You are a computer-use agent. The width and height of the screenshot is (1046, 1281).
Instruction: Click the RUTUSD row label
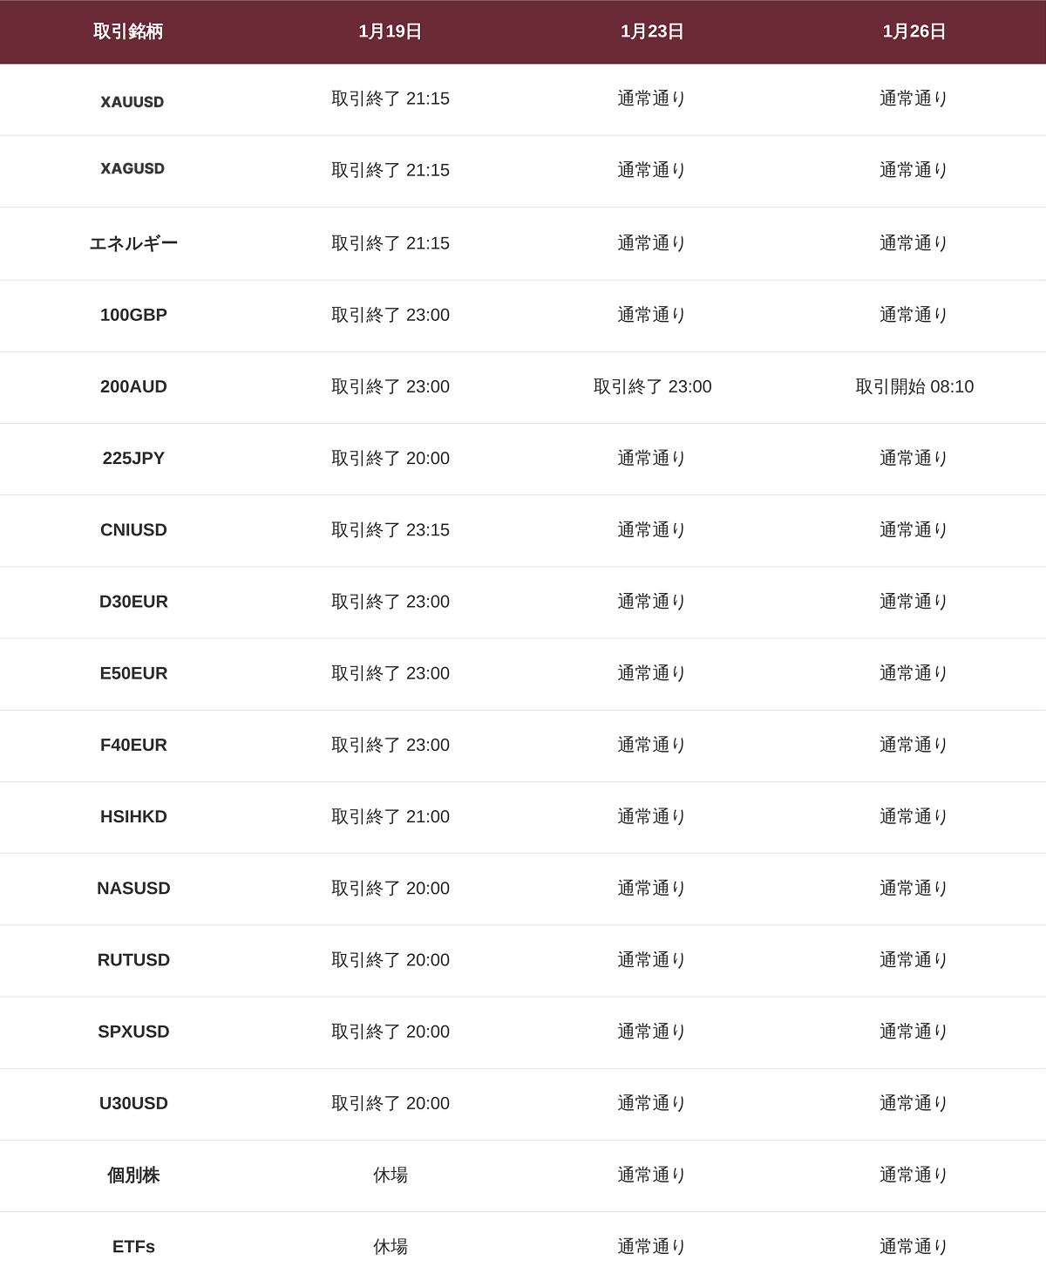coord(133,960)
